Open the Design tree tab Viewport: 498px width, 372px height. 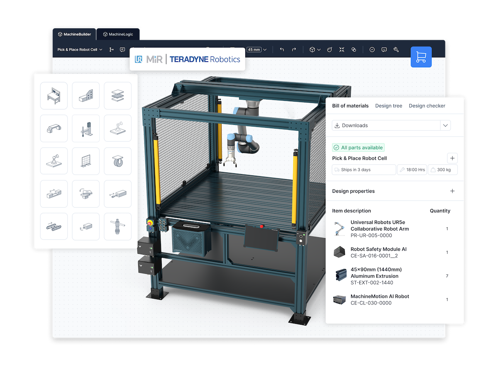[389, 106]
